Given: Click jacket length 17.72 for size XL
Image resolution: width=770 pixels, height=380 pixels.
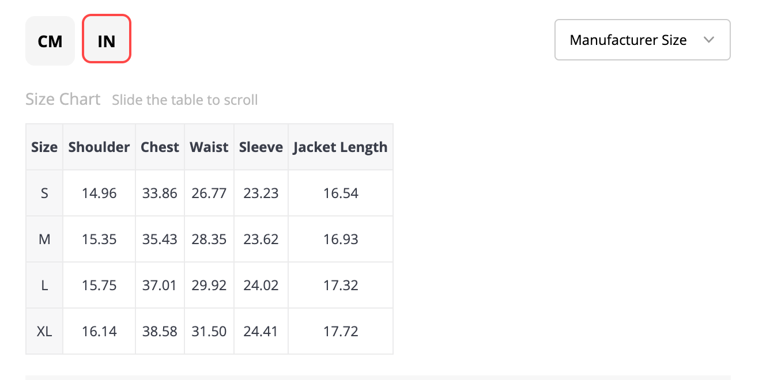Looking at the screenshot, I should pos(341,332).
